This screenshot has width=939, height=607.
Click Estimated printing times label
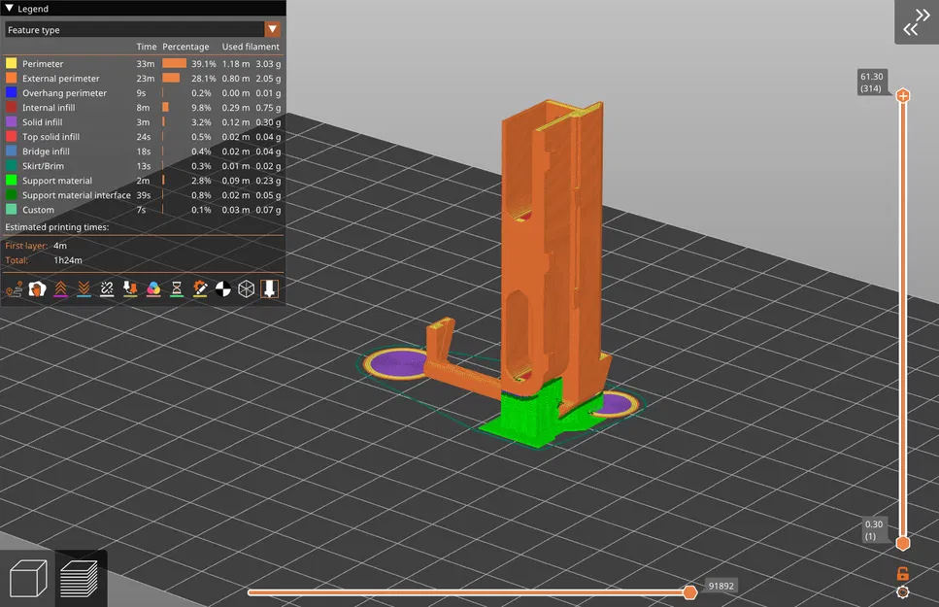57,227
